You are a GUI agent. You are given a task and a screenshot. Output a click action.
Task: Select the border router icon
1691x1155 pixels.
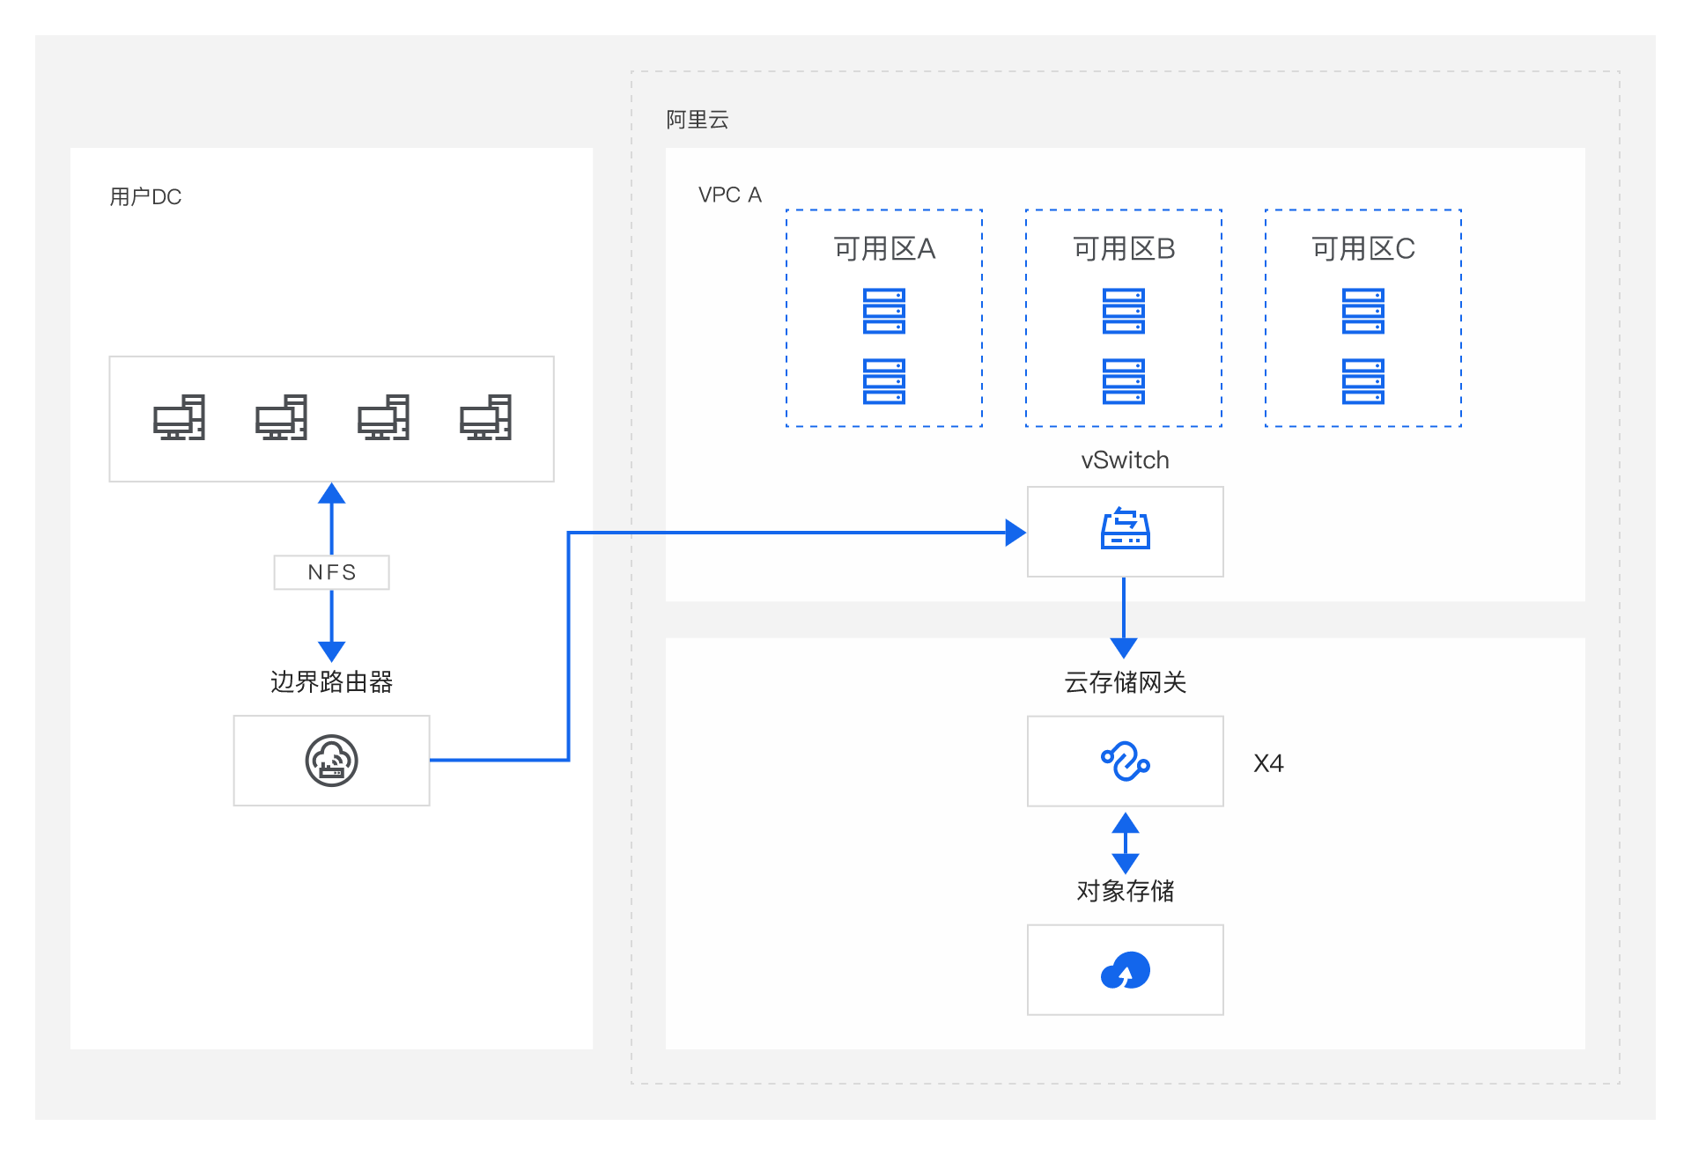(331, 761)
